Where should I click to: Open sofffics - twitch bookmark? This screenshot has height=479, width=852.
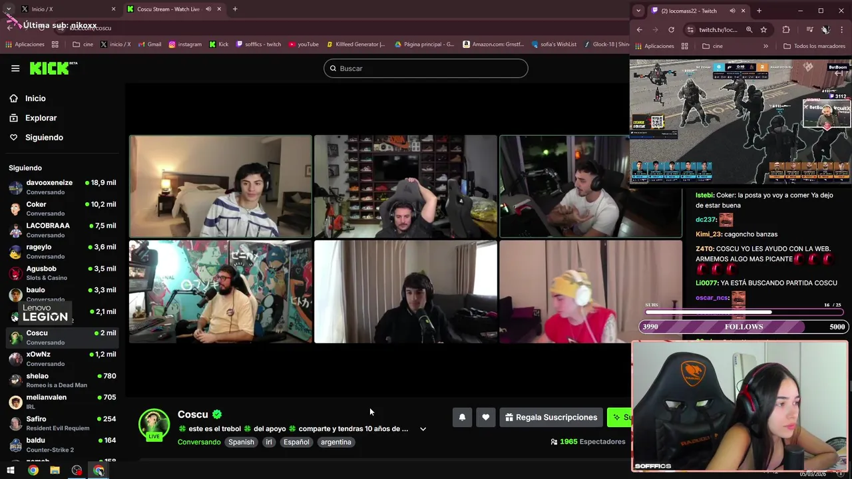[x=258, y=45]
